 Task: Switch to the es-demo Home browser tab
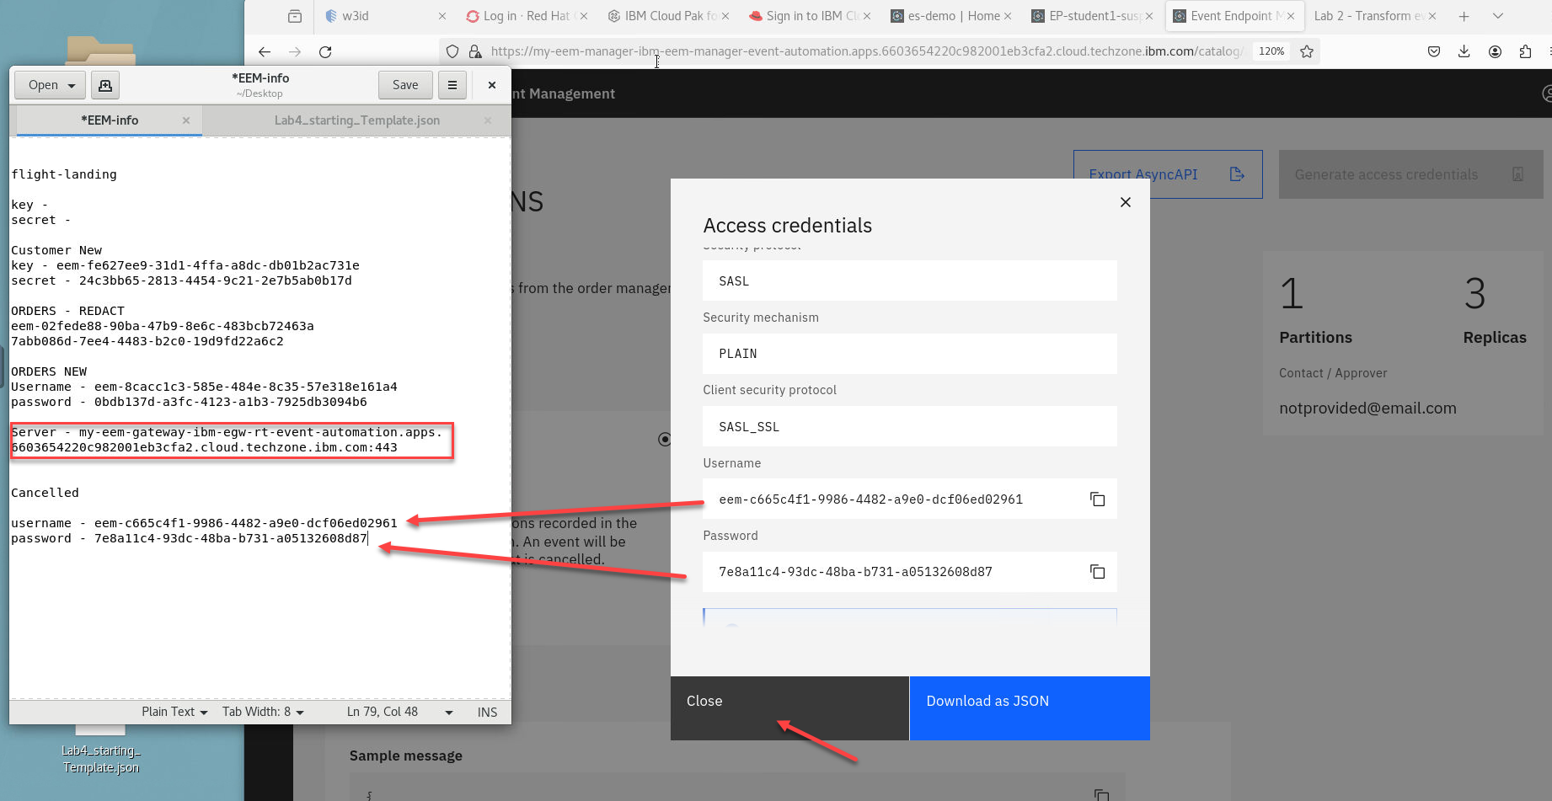pyautogui.click(x=953, y=16)
